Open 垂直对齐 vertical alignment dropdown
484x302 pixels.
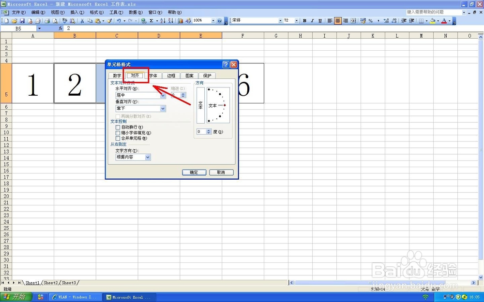163,108
